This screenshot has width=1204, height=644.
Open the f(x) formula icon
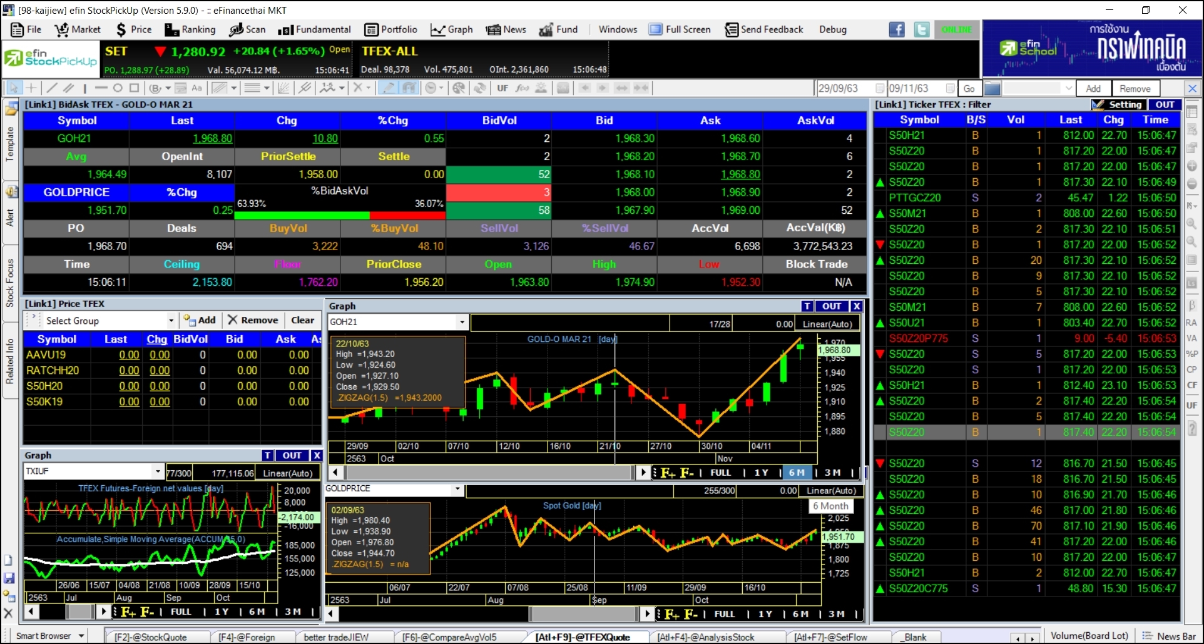522,88
